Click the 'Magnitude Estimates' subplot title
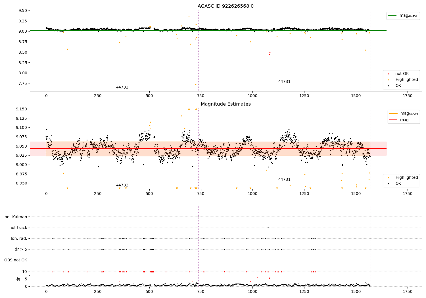The image size is (426, 298). pos(225,104)
